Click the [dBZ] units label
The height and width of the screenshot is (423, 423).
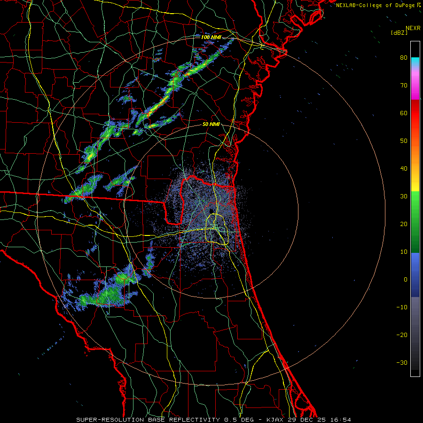click(x=399, y=32)
